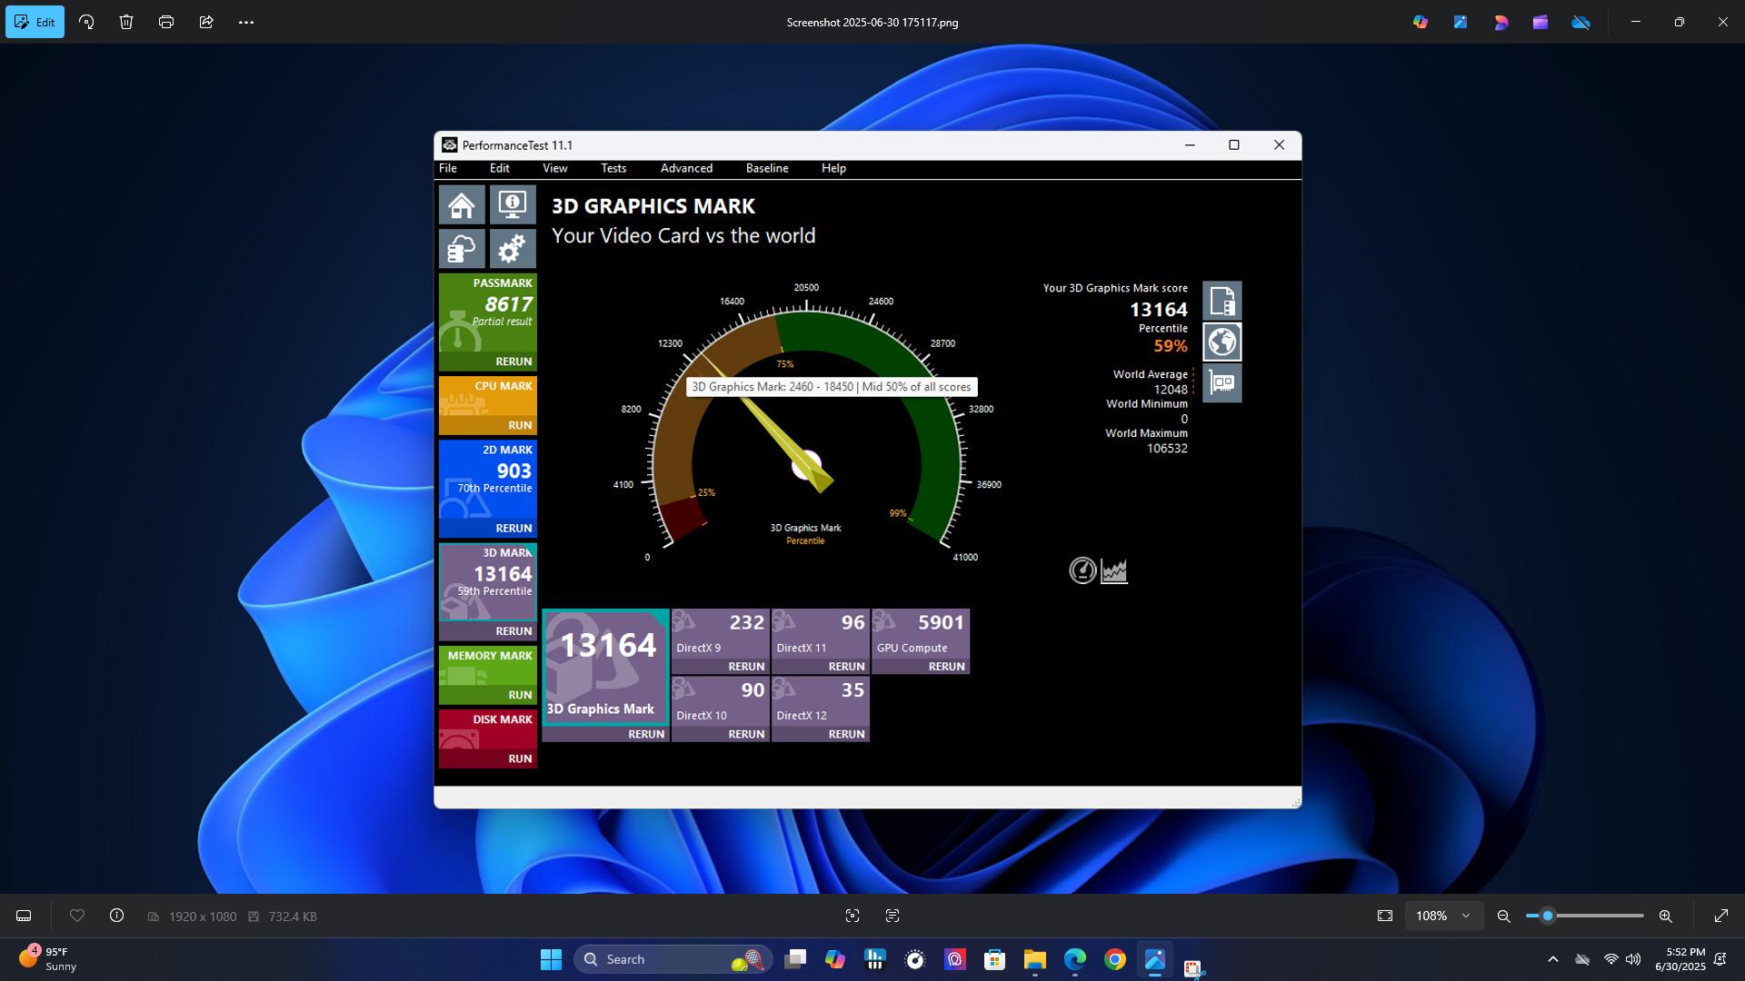The height and width of the screenshot is (981, 1745).
Task: Open the View menu
Action: [x=555, y=168]
